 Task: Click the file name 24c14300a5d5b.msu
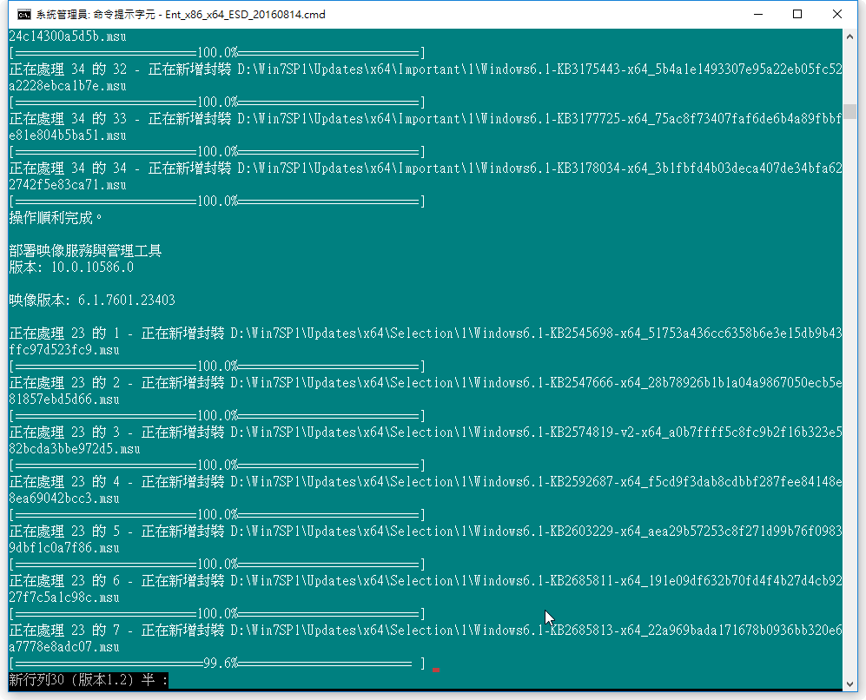(68, 36)
